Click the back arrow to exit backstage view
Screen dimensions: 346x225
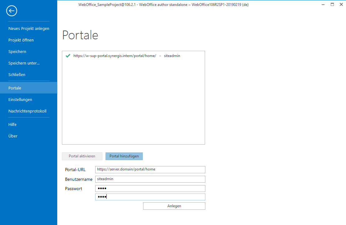click(12, 11)
